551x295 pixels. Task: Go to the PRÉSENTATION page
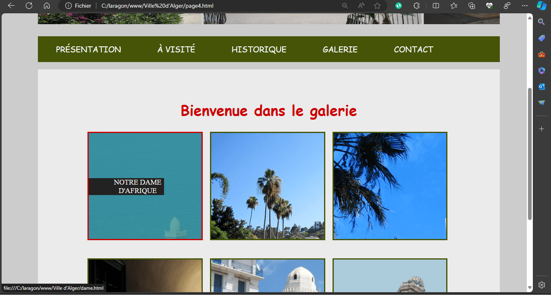coord(88,49)
